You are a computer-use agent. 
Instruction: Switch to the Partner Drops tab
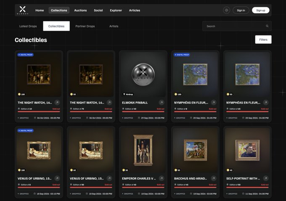point(85,26)
